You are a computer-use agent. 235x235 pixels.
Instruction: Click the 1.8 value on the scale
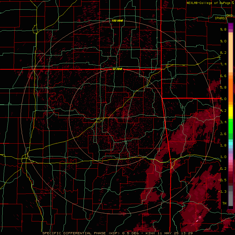223,145
